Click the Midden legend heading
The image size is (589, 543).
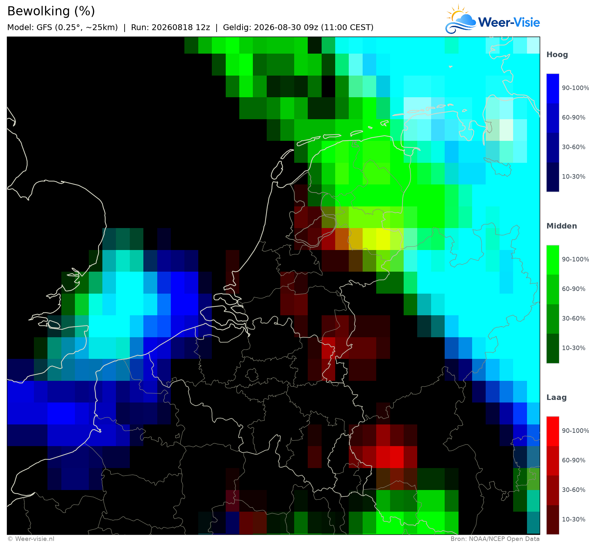coord(562,226)
